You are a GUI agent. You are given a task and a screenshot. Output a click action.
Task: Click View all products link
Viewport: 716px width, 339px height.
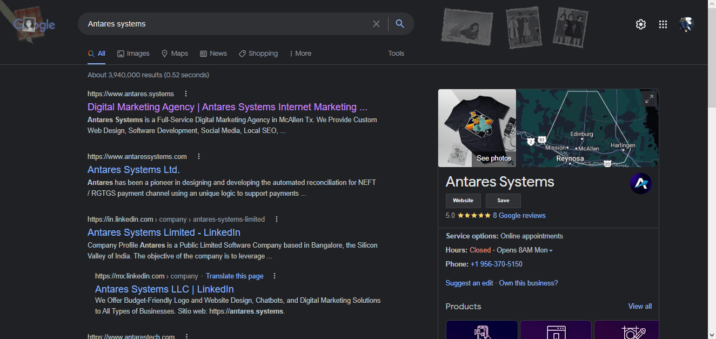point(640,306)
